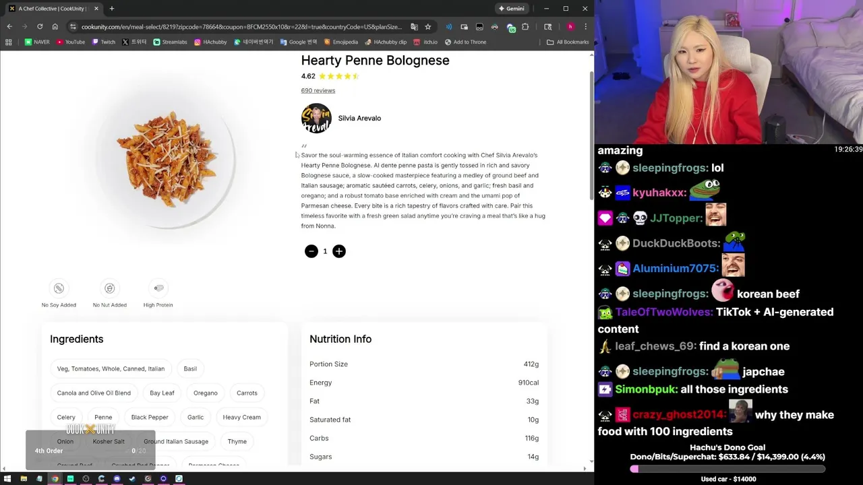Decrease meal quantity with minus button
This screenshot has width=863, height=485.
click(x=311, y=251)
